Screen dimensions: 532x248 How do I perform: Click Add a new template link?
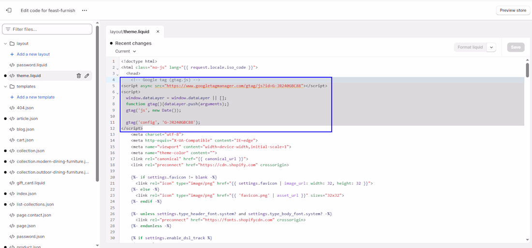point(36,97)
